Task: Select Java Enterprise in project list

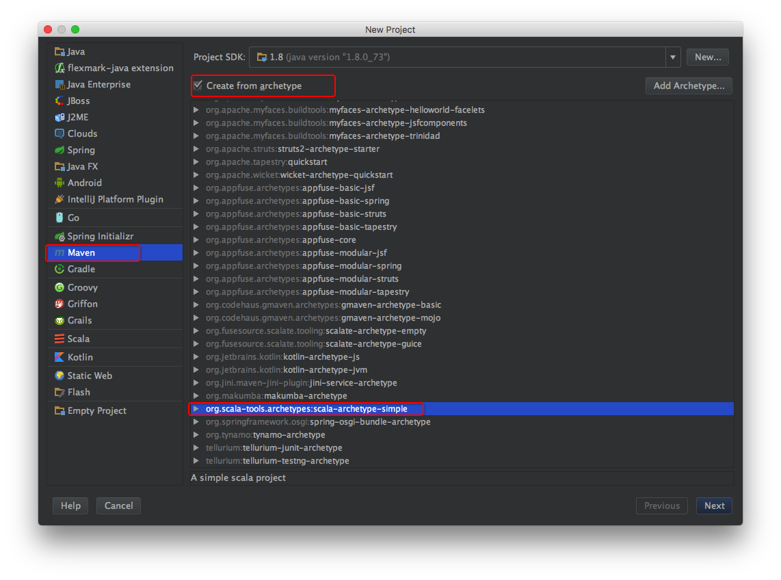Action: click(x=98, y=85)
